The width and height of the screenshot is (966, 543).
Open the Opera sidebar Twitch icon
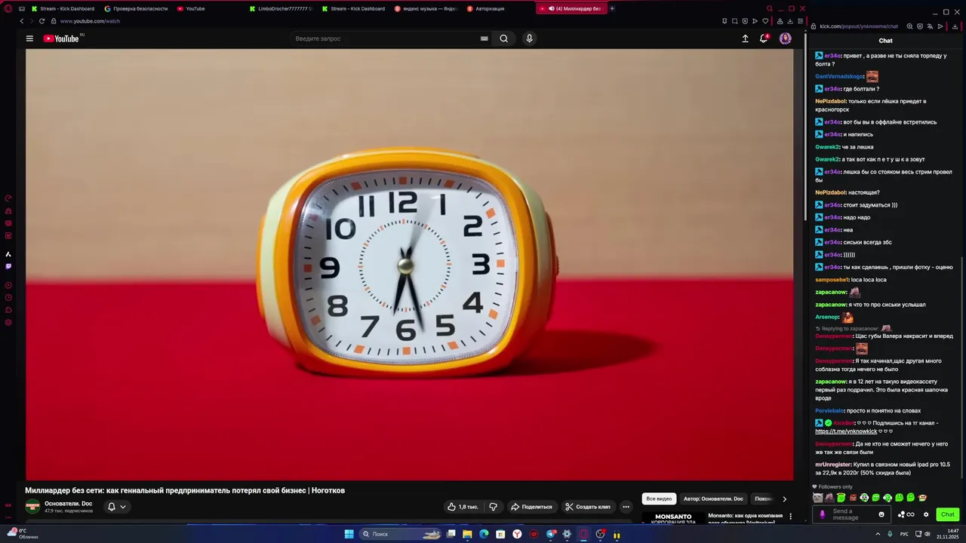(x=8, y=266)
